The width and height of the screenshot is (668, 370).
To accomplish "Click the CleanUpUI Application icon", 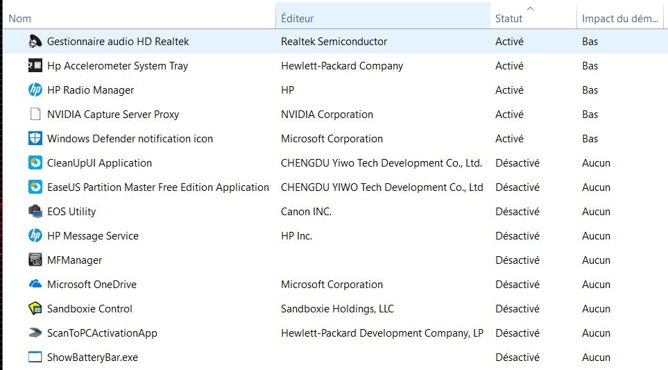I will click(35, 163).
